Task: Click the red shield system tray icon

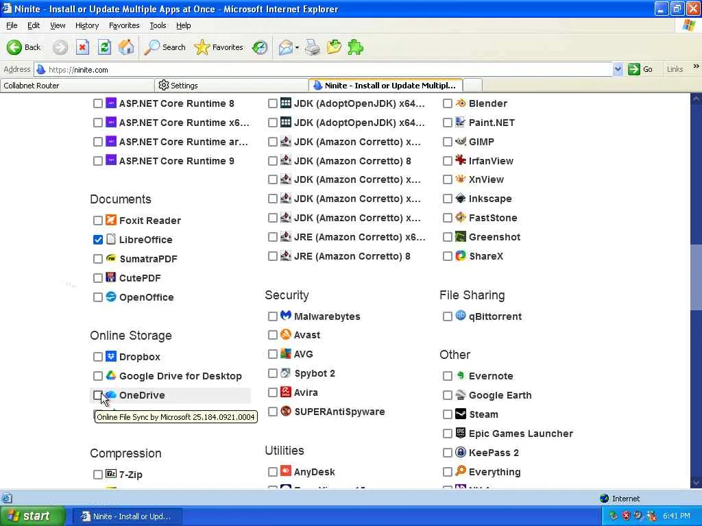Action: 626,516
